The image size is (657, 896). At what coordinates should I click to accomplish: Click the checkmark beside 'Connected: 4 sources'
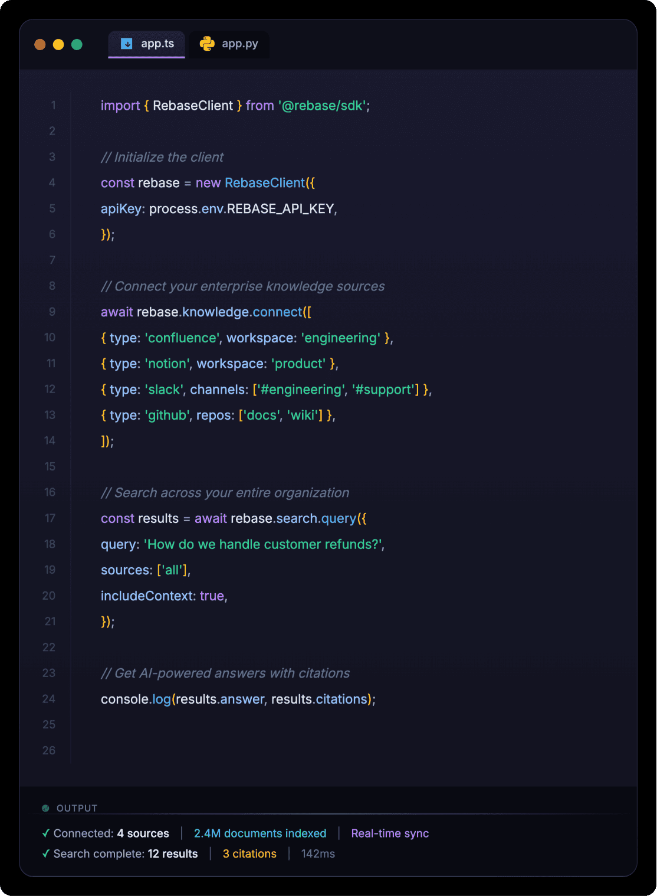(45, 833)
